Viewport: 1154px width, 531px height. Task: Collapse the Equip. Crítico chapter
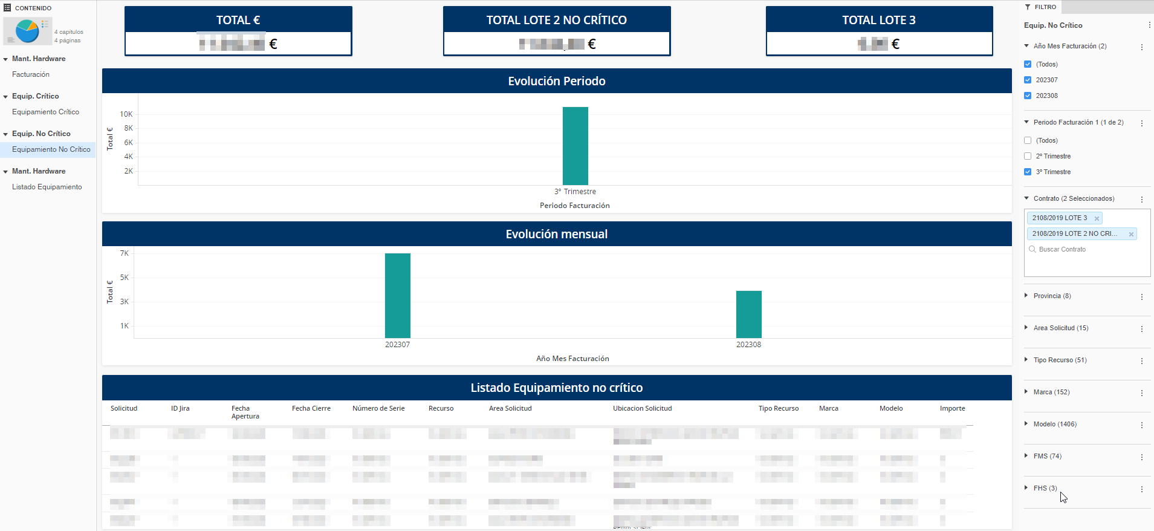click(x=5, y=97)
